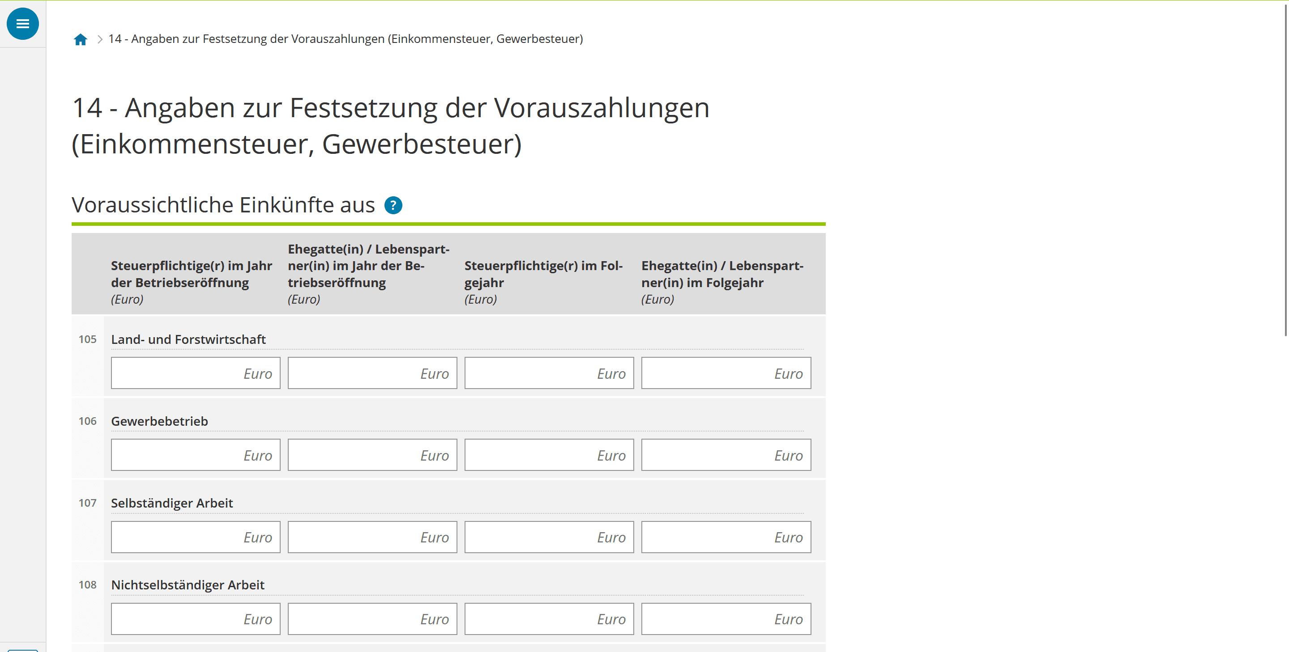This screenshot has width=1289, height=652.
Task: Click last Euro field of Nichtselbständiger Arbeit
Action: [x=726, y=619]
